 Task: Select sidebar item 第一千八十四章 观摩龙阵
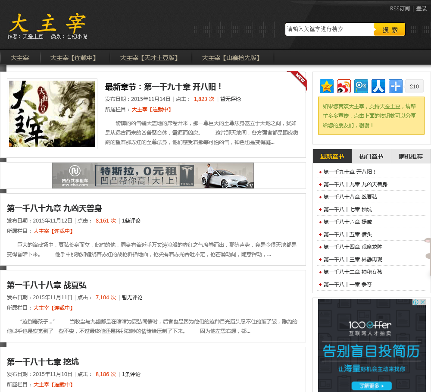click(353, 247)
